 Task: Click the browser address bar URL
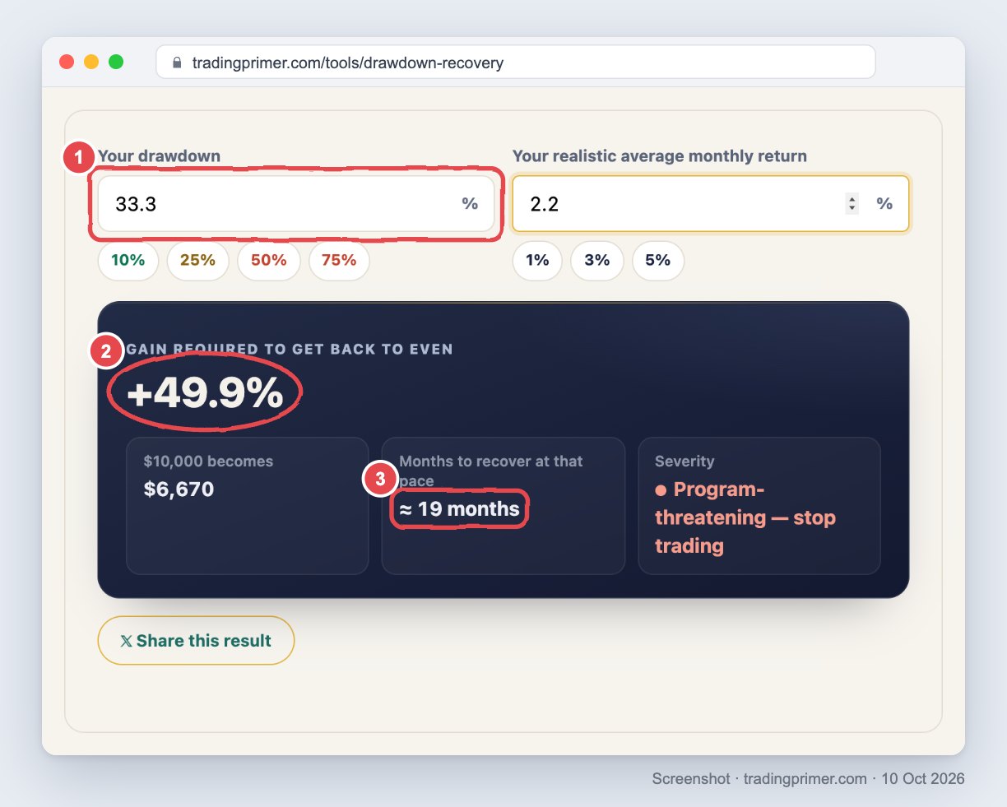[x=348, y=63]
